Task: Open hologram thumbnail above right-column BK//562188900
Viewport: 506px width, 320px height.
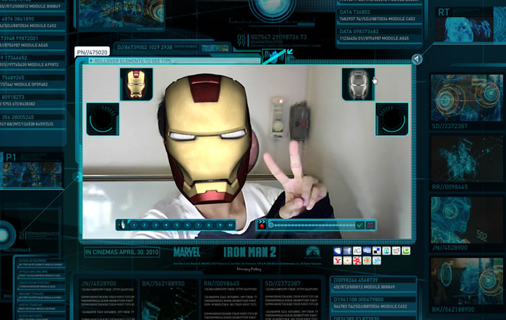Action: click(x=467, y=281)
